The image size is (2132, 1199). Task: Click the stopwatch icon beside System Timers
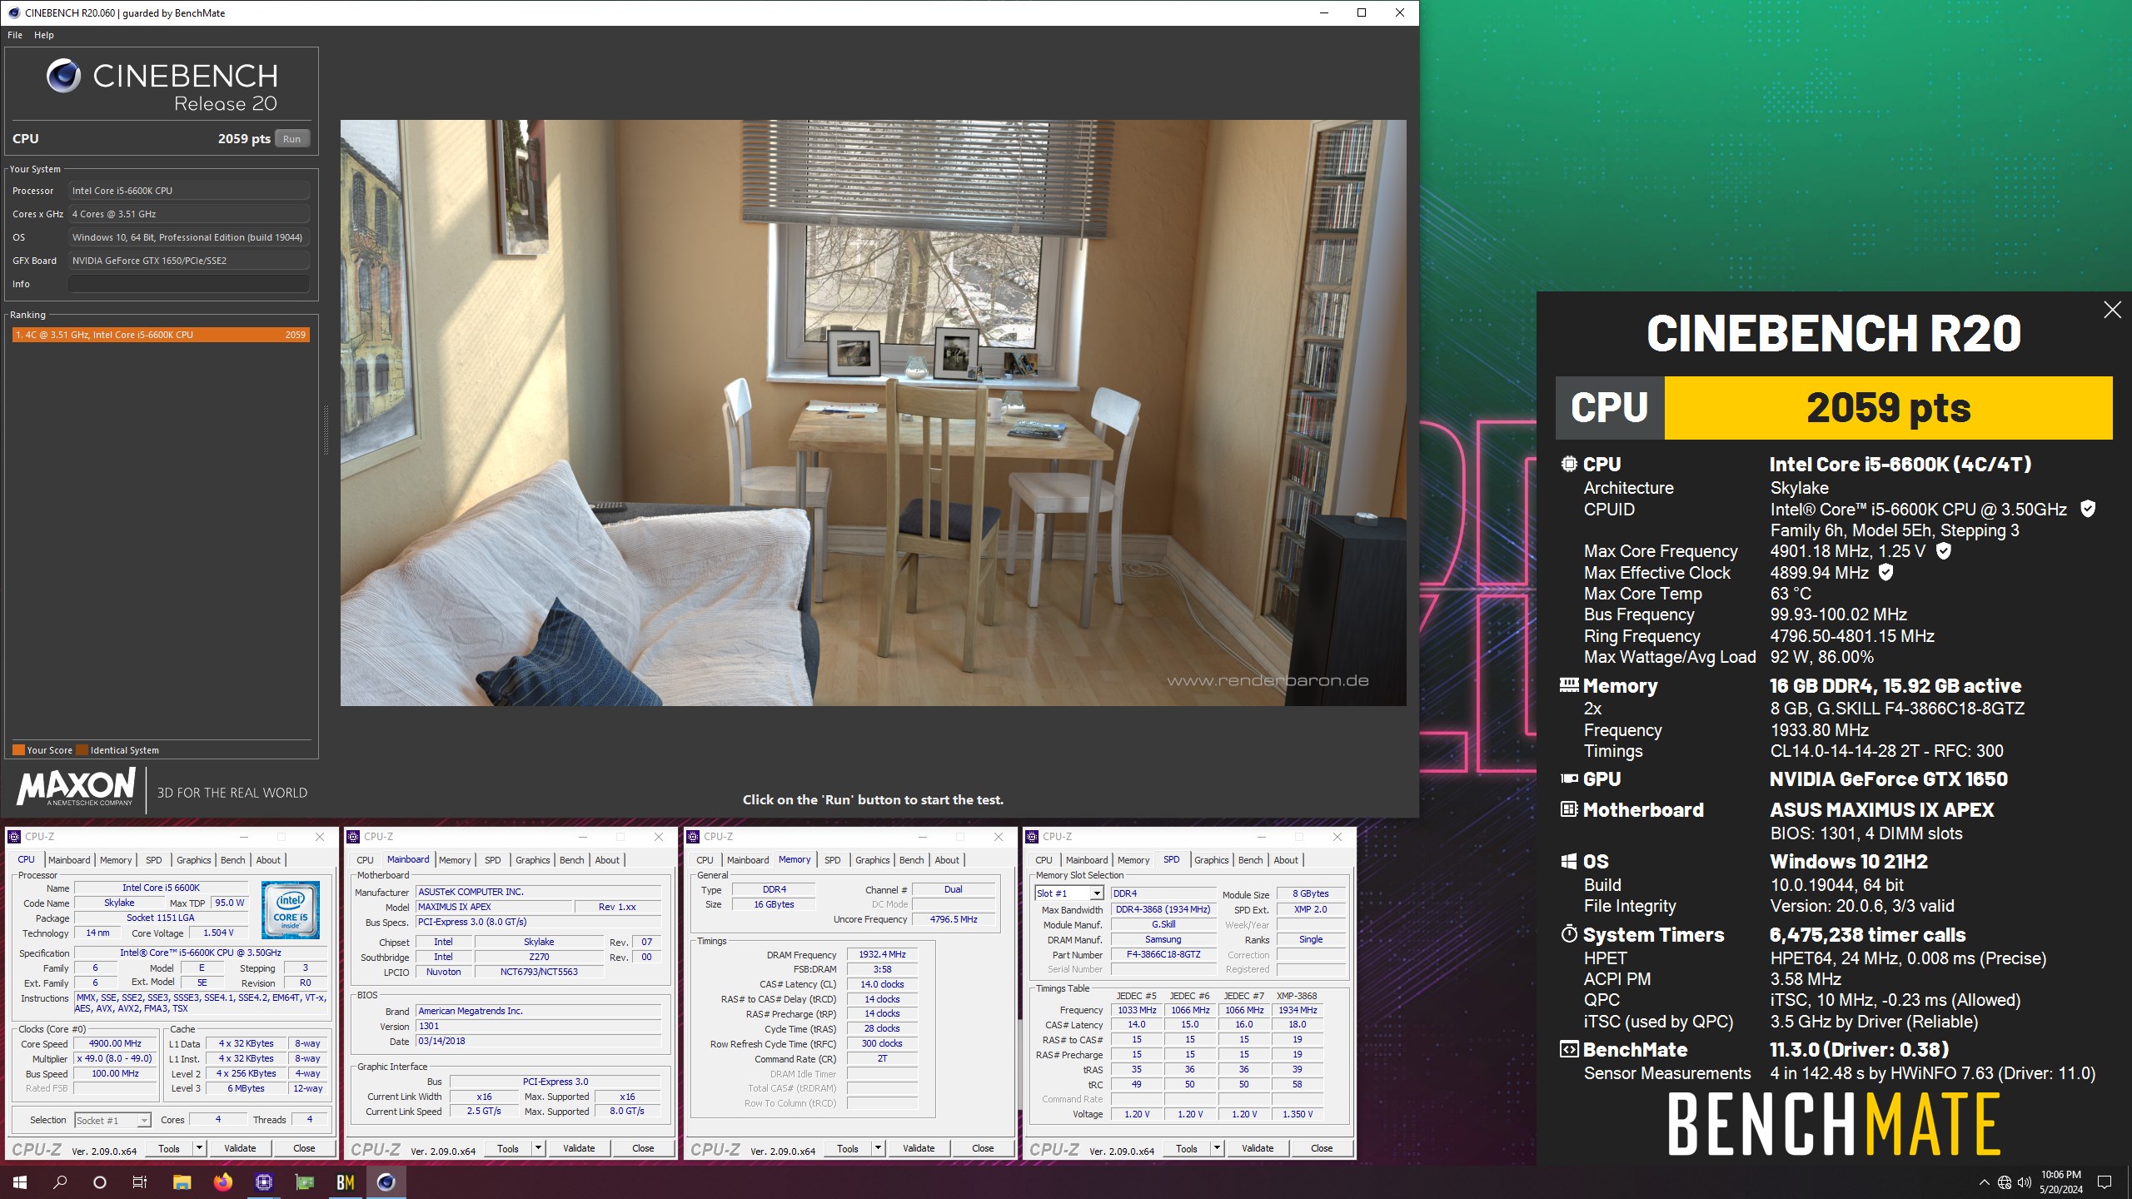tap(1569, 933)
